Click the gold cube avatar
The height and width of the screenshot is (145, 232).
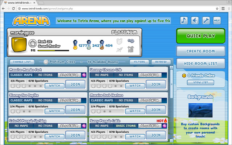pyautogui.click(x=19, y=45)
